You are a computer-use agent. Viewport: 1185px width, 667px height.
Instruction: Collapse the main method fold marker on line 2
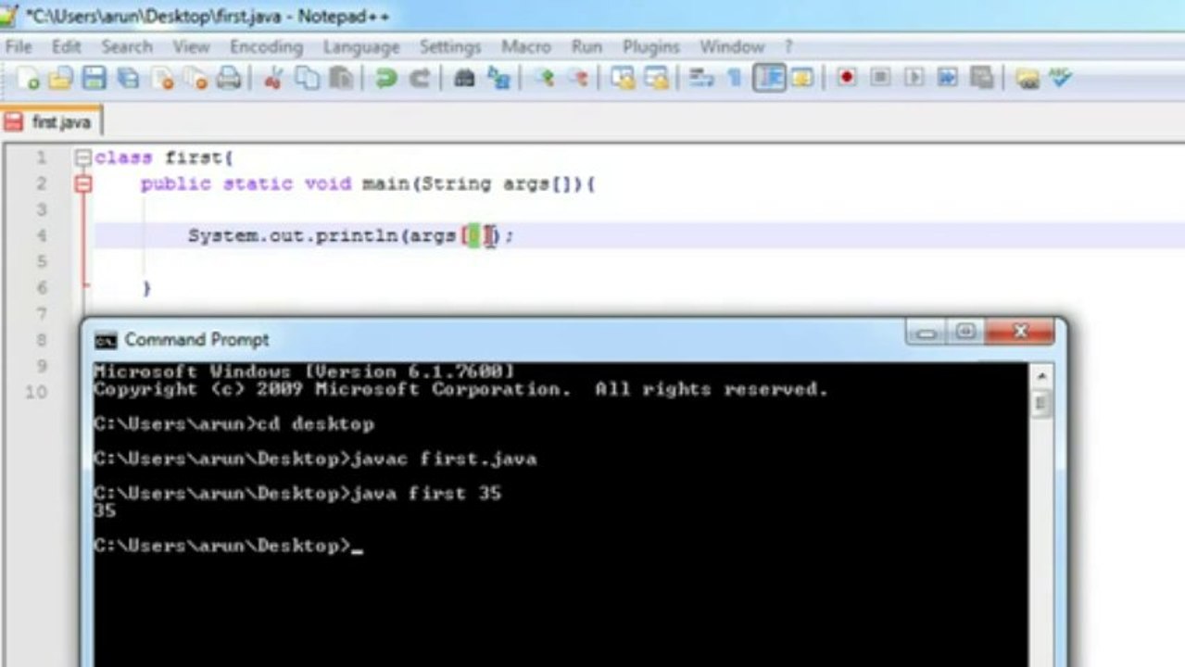tap(83, 183)
